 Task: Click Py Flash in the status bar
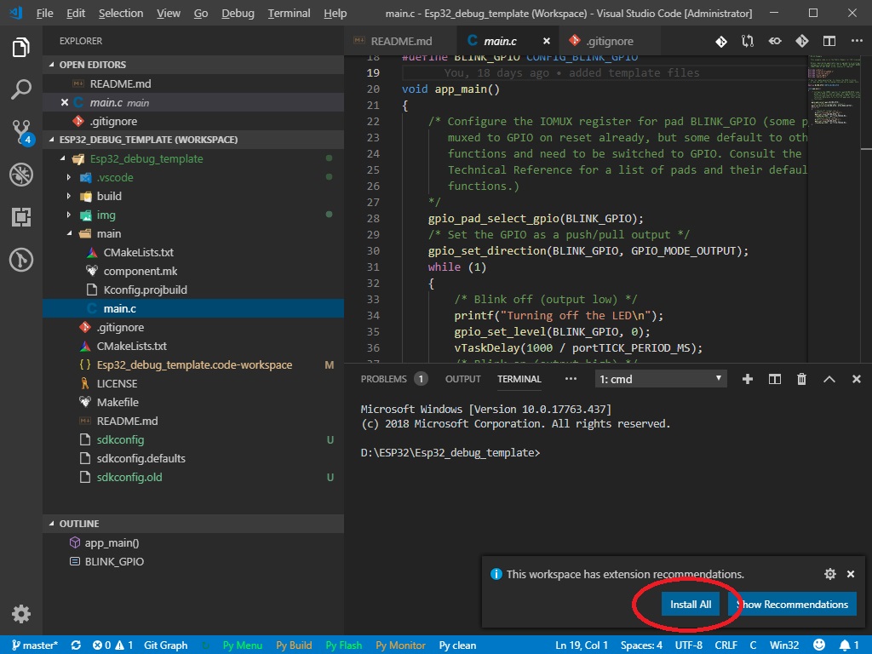point(343,645)
